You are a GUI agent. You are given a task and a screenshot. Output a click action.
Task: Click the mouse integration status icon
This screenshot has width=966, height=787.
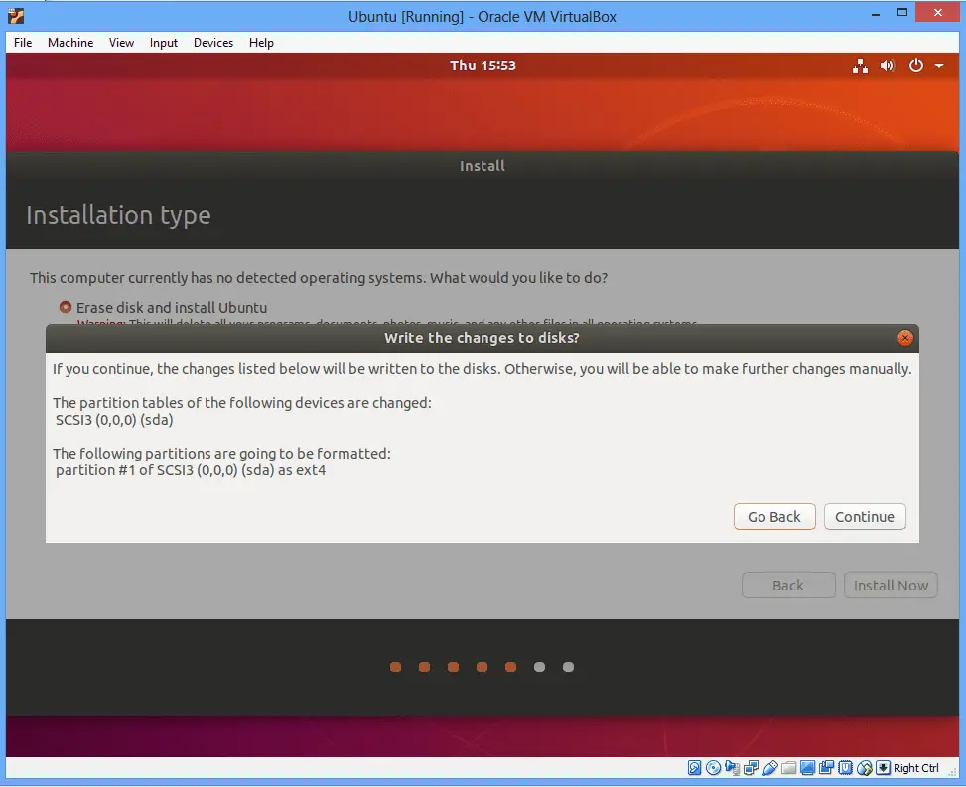pyautogui.click(x=865, y=768)
